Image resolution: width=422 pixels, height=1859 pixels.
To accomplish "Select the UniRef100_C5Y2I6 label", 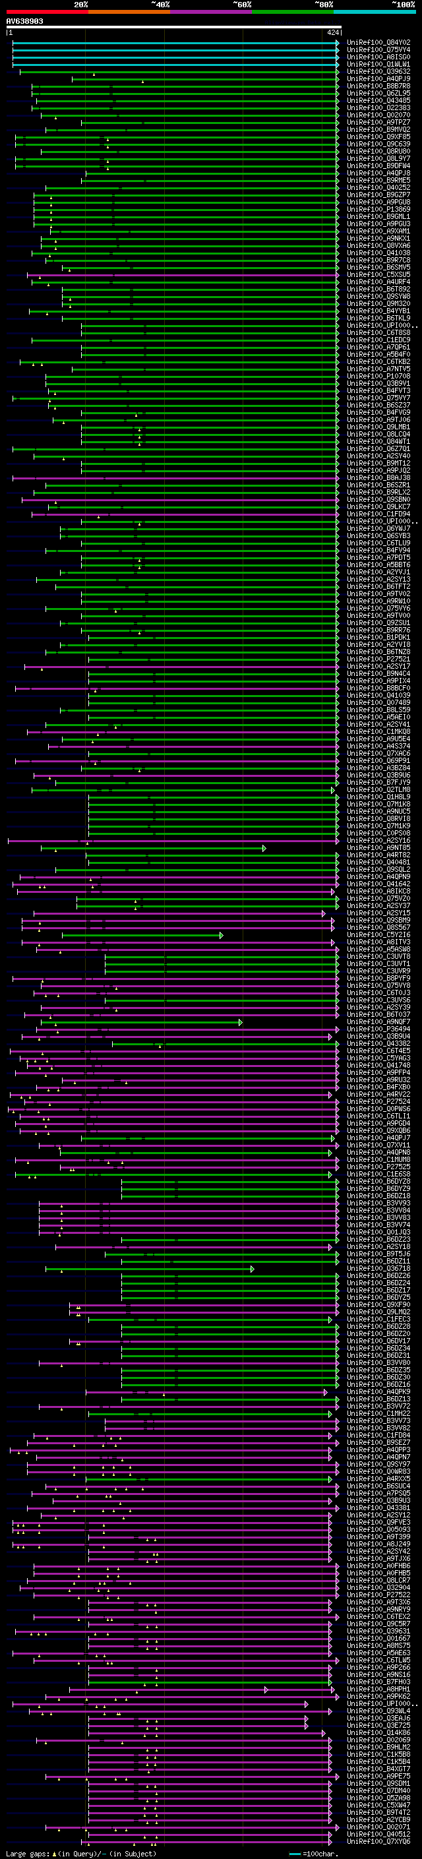I will click(378, 934).
